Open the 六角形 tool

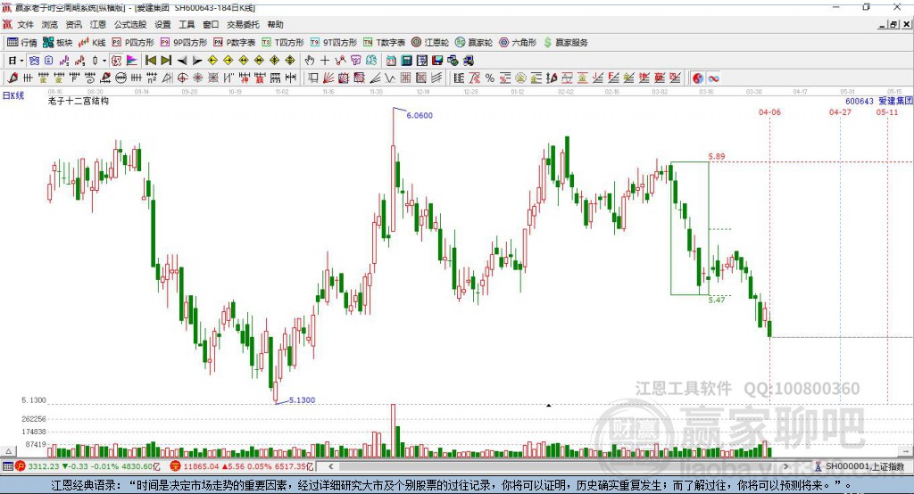(518, 43)
